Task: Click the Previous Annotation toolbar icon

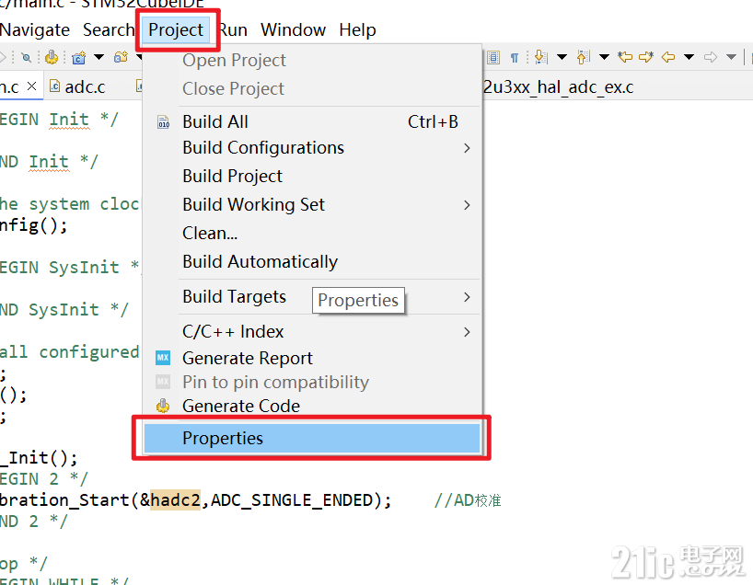Action: 583,57
